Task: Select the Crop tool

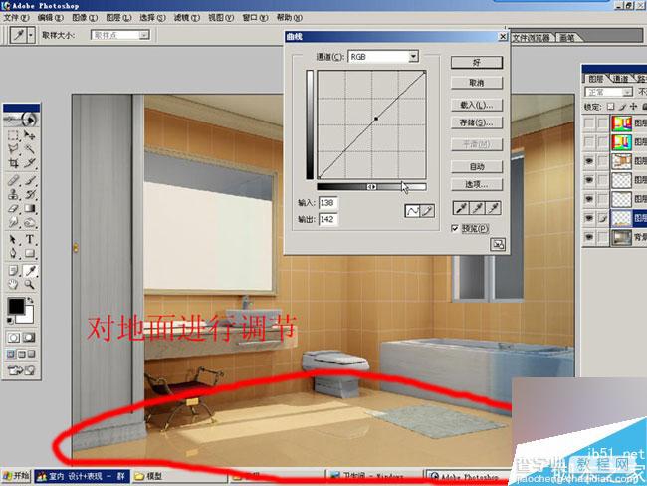Action: coord(13,163)
